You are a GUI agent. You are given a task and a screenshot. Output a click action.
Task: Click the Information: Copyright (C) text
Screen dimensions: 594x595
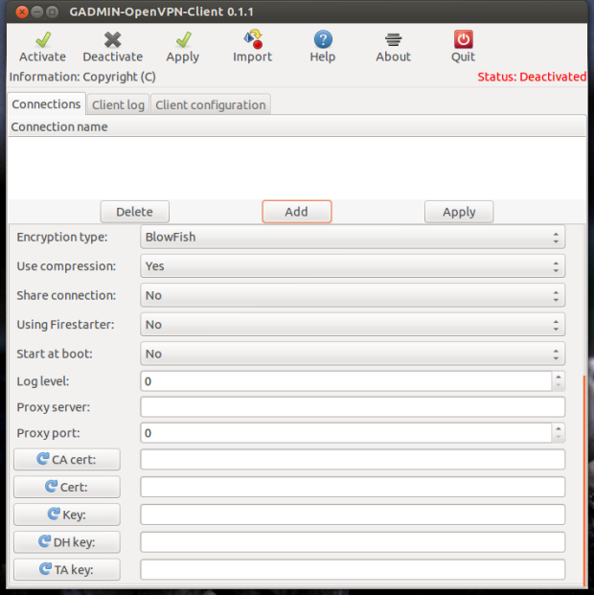pos(82,77)
